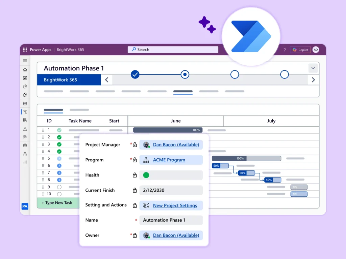Open the document warning sidebar icon
346x259 pixels.
[x=25, y=120]
